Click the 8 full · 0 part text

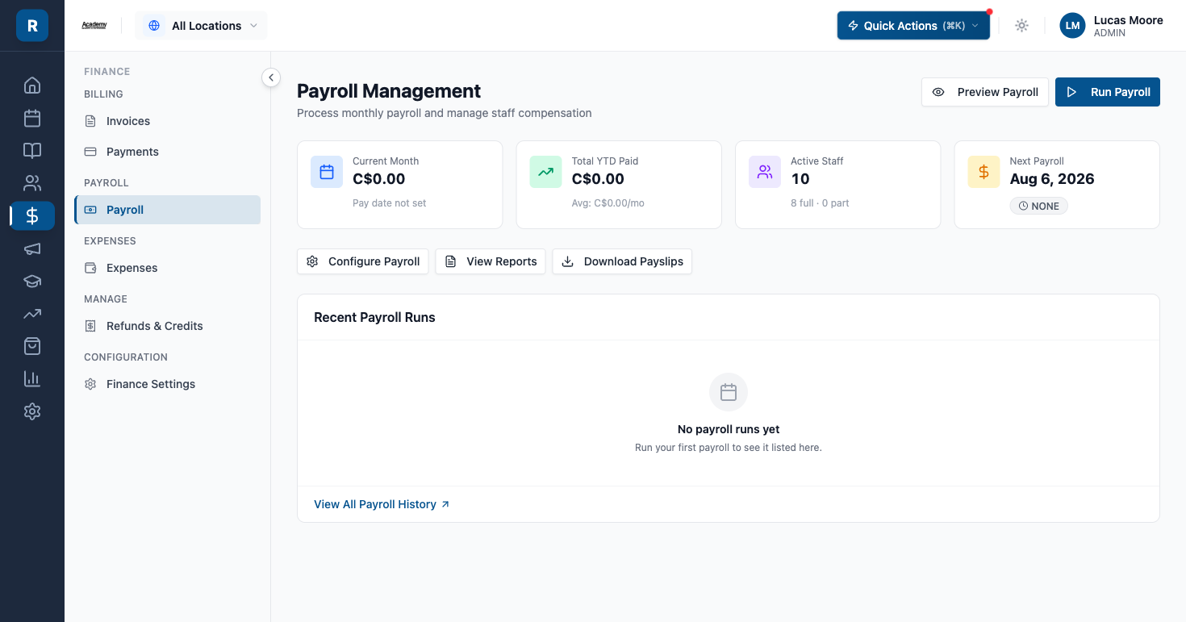point(820,203)
